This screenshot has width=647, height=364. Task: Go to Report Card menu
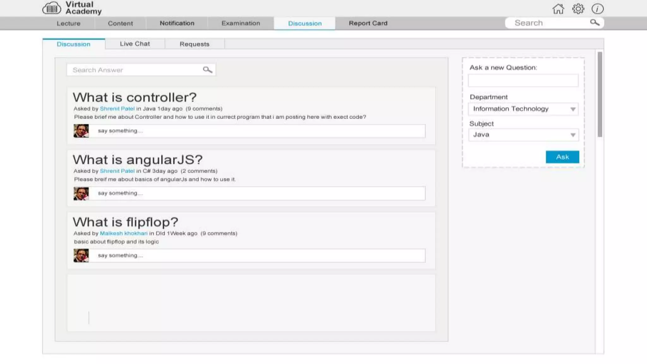[x=368, y=23]
